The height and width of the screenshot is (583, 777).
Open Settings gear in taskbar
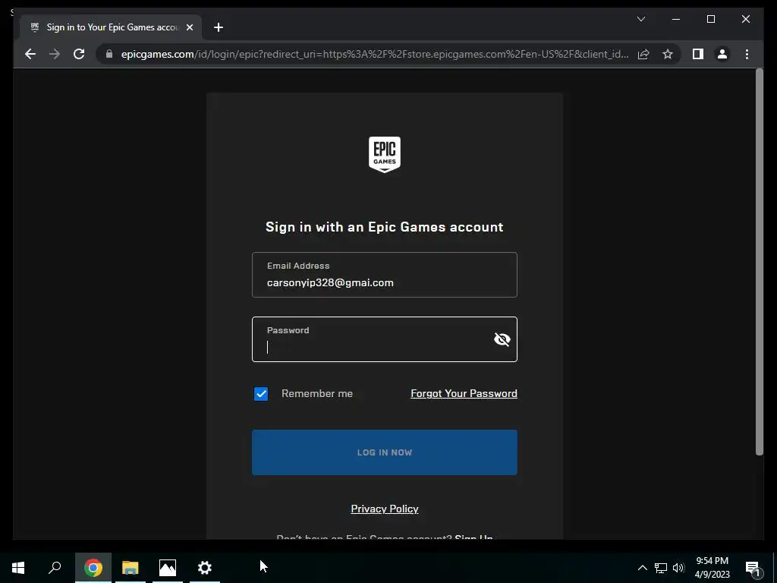(x=205, y=568)
